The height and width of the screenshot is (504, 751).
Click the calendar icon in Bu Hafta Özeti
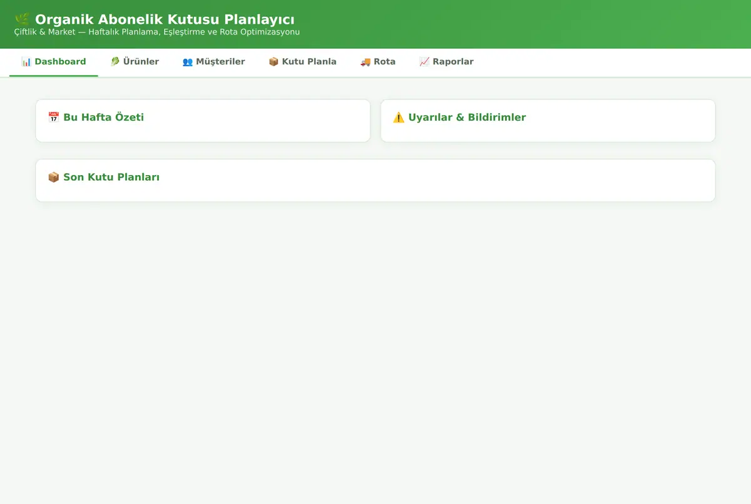(54, 118)
